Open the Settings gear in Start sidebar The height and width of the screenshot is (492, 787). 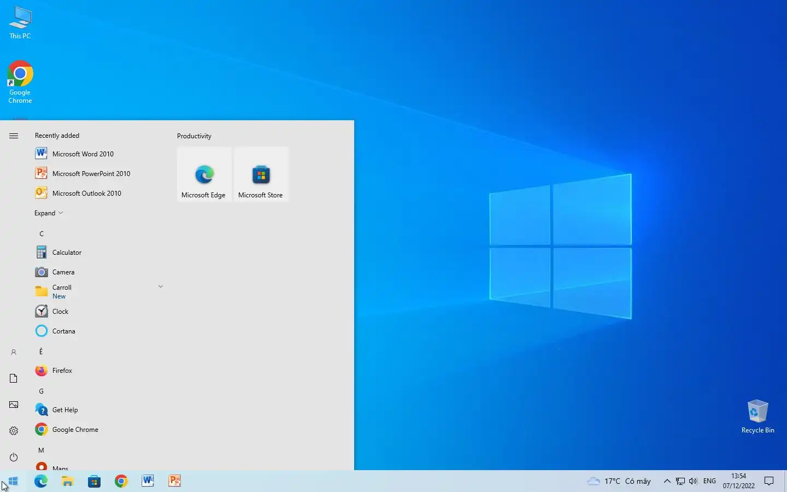coord(14,431)
